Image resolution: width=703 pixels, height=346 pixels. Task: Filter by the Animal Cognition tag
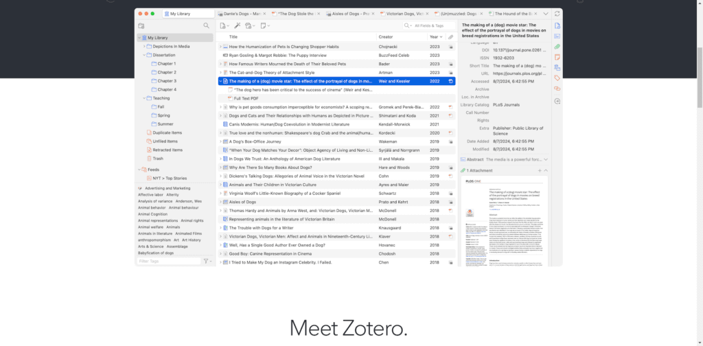153,214
